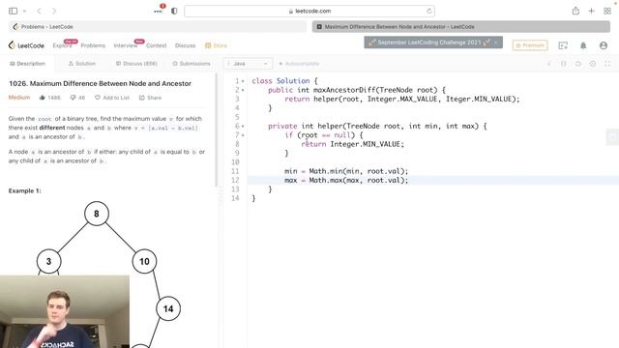619x348 pixels.
Task: Click the leetcode.com address bar
Action: tap(309, 11)
